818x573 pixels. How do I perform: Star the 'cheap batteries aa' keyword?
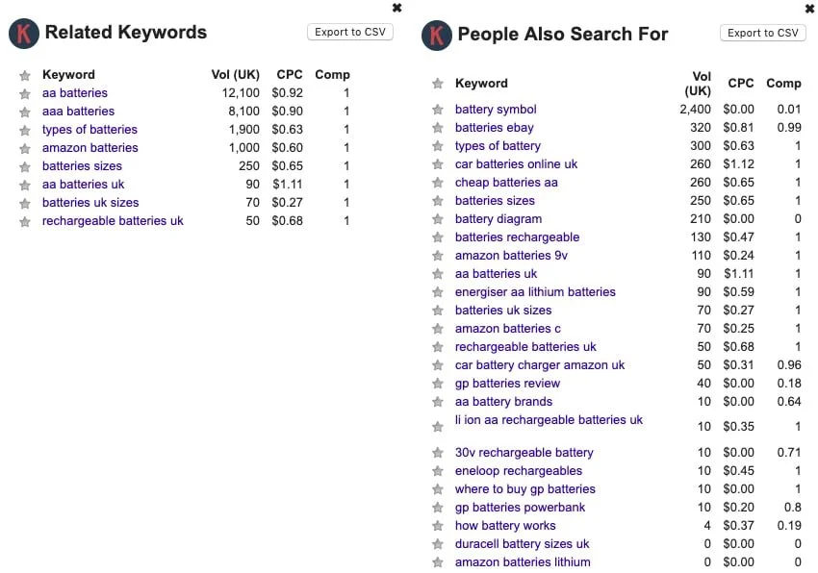click(x=438, y=183)
